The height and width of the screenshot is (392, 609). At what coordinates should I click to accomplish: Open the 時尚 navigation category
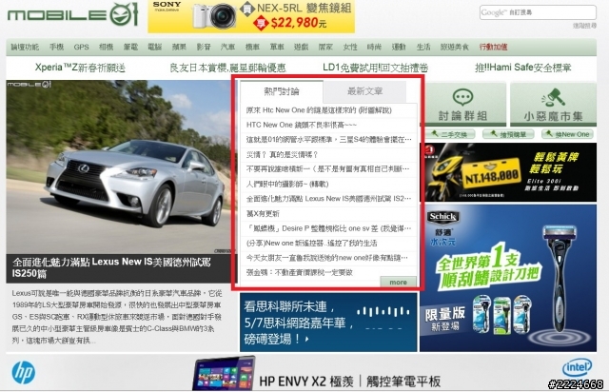click(374, 47)
